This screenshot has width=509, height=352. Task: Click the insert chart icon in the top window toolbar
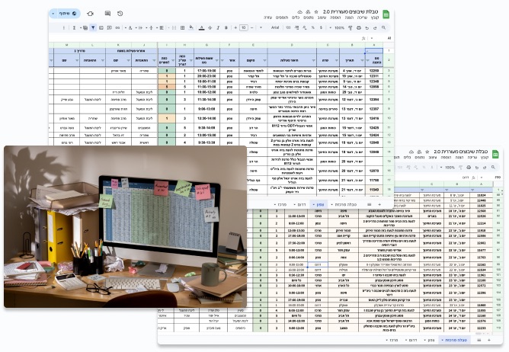coord(101,28)
